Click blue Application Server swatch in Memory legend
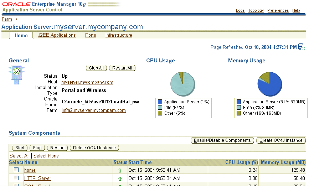Screen dimensions: 309x186 tap(239, 102)
